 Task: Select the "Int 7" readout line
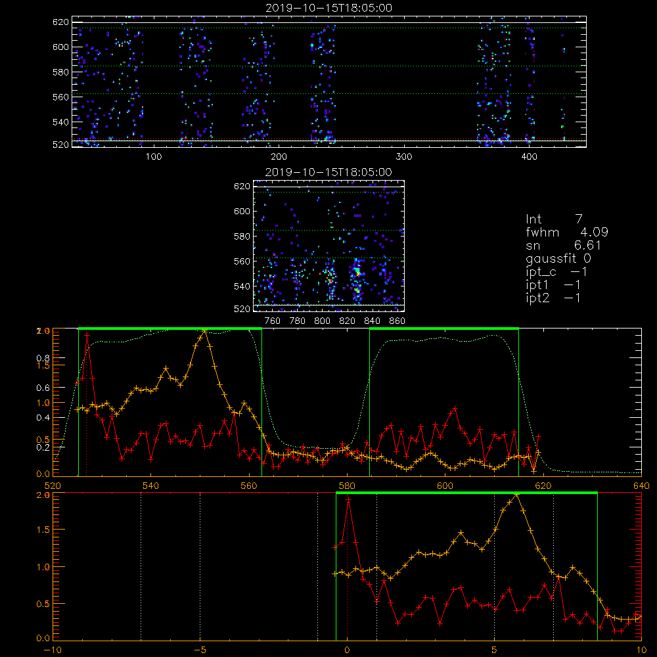point(554,219)
